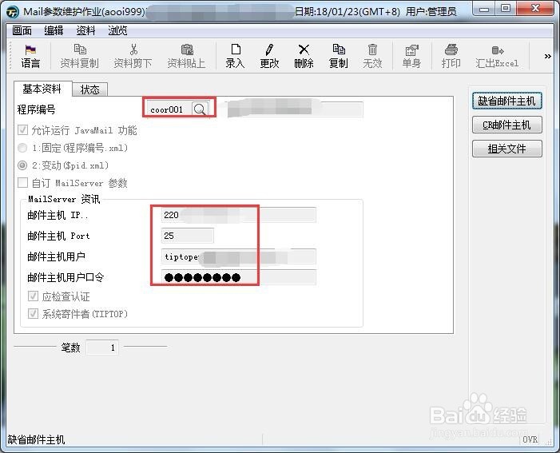The height and width of the screenshot is (453, 560).
Task: Enable 自订 MailServer 参数 checkbox
Action: pyautogui.click(x=23, y=182)
